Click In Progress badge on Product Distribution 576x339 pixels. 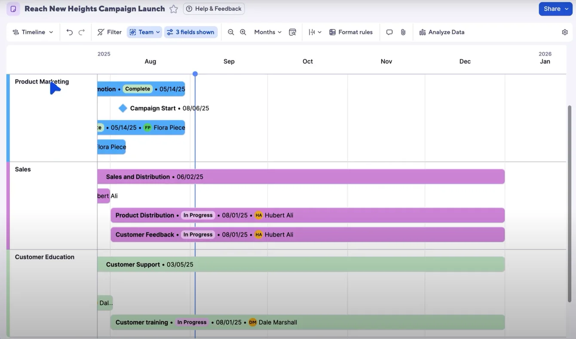click(x=198, y=215)
